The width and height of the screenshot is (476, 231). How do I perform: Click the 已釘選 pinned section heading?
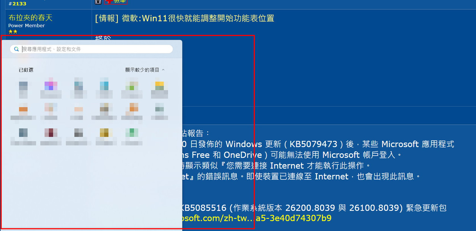[26, 70]
